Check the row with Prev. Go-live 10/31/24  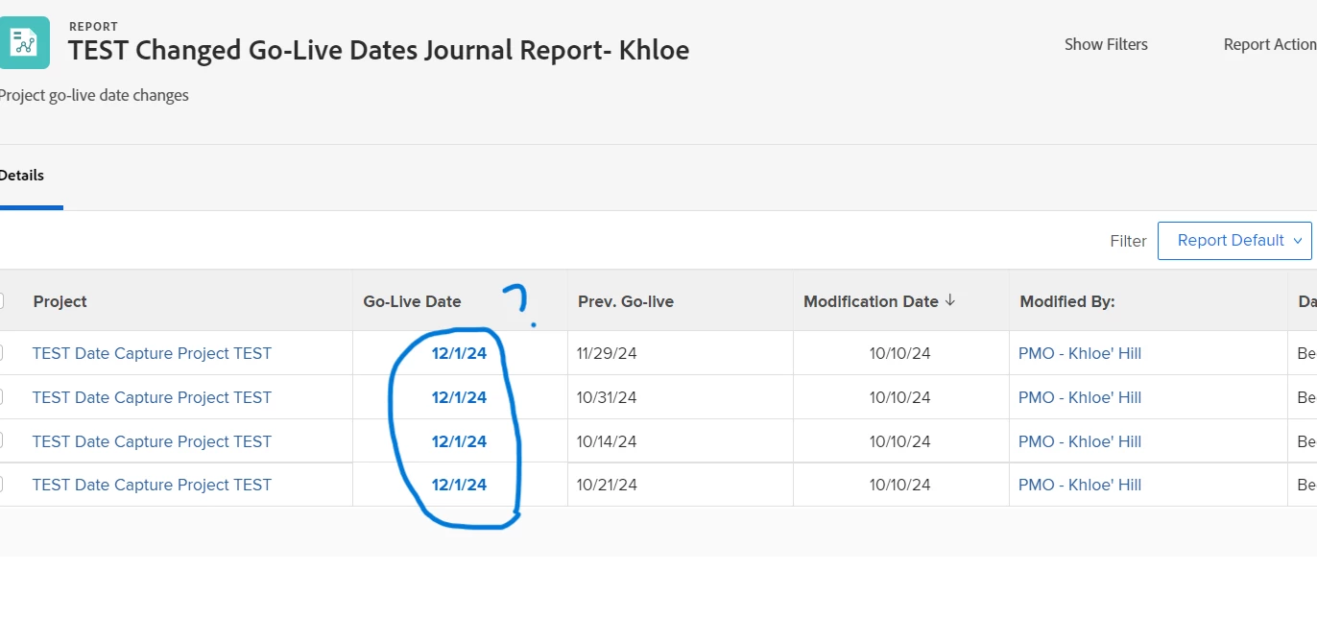coord(1,397)
